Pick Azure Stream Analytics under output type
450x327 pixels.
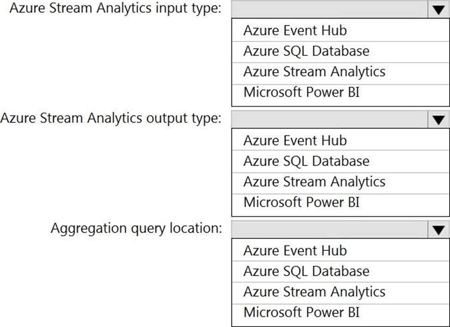point(314,181)
